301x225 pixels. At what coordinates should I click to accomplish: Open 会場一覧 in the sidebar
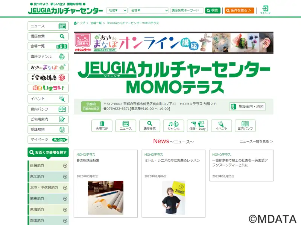[x=48, y=46]
